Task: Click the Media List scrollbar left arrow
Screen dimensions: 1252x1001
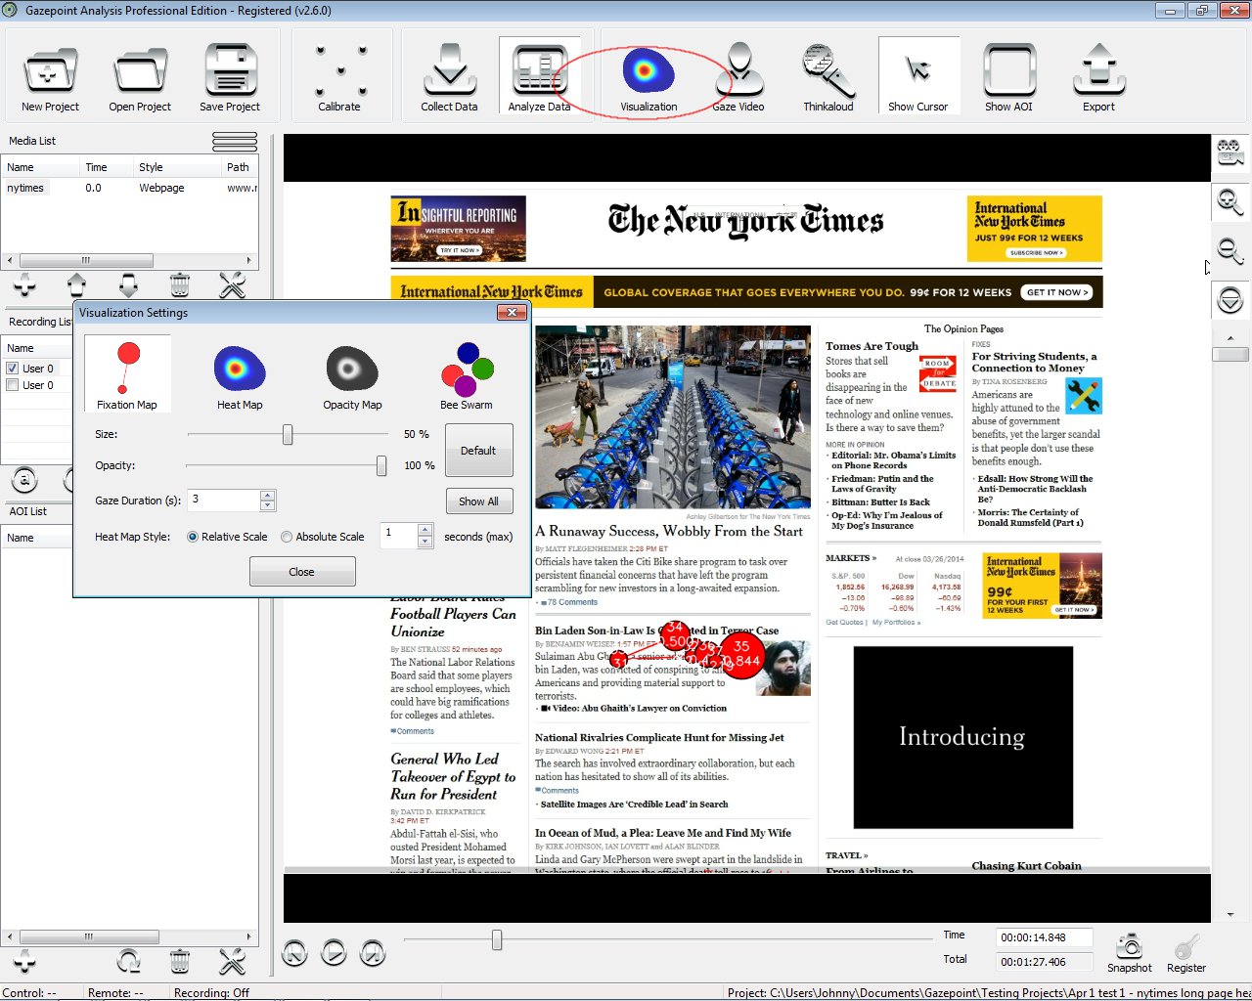Action: pos(10,260)
